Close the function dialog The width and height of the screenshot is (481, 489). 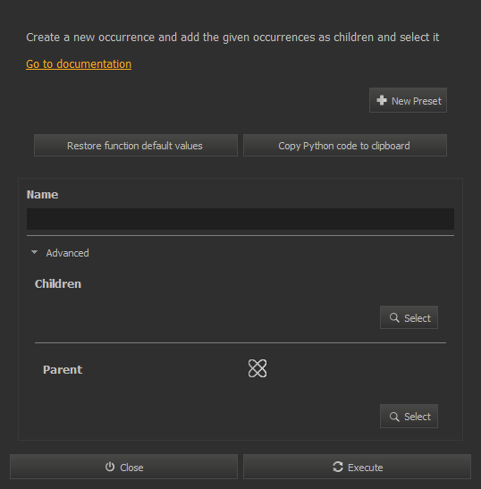(124, 467)
